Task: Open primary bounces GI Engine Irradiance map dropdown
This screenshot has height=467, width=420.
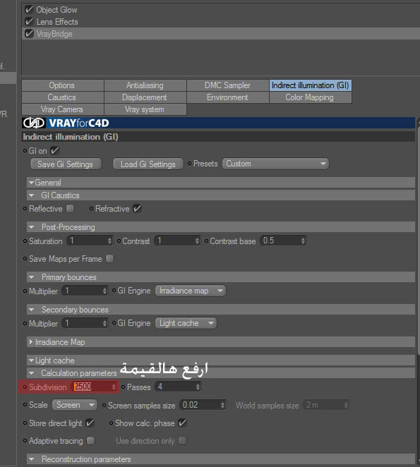Action: click(x=191, y=291)
